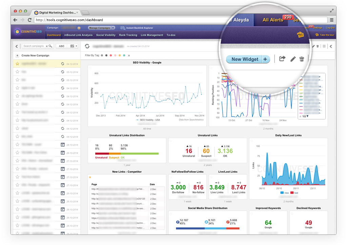Viewport: 347px width, 245px height.
Task: Click the plus icon beside Create New Campaign
Action: point(17,56)
